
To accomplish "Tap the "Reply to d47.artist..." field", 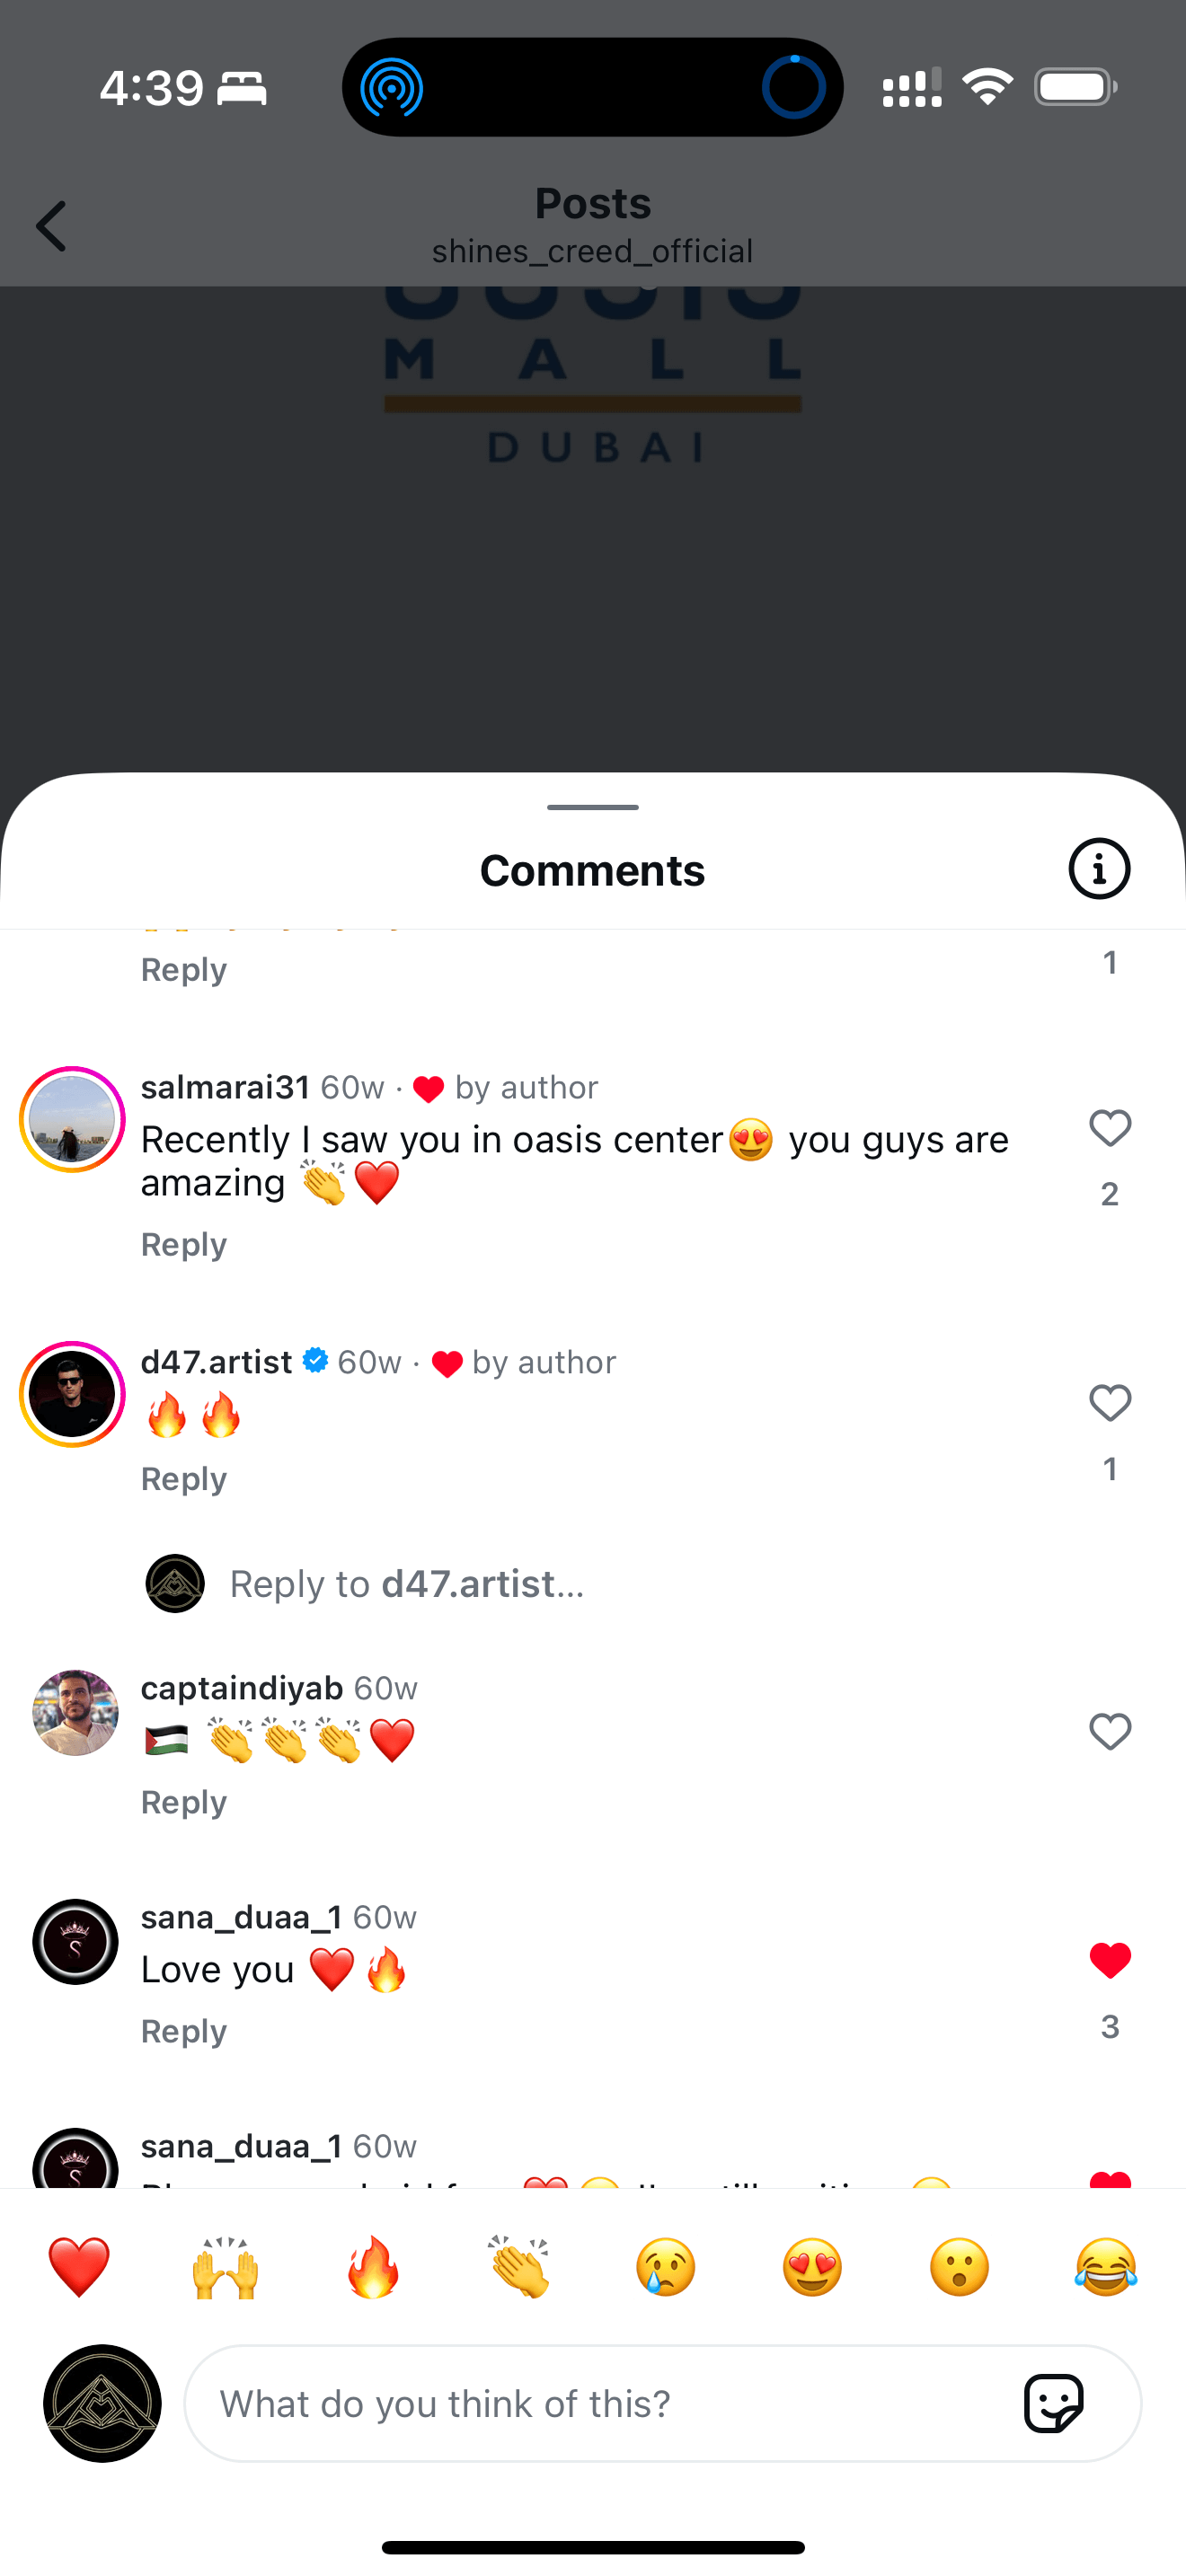I will [407, 1584].
